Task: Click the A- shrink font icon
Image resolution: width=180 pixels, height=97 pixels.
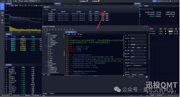Action: pyautogui.click(x=53, y=30)
